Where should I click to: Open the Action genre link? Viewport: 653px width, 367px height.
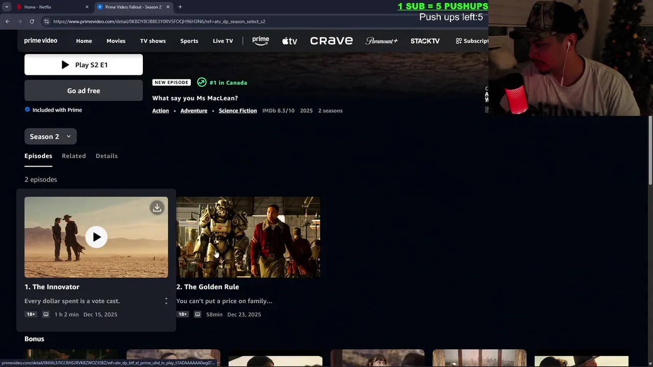(161, 111)
